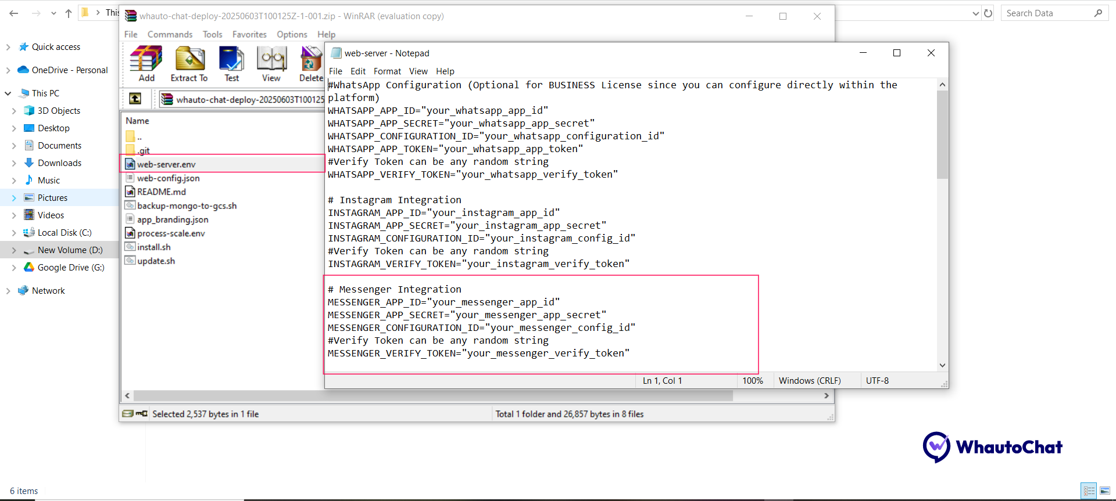This screenshot has height=501, width=1116.
Task: Click 'Windows (CRLF)' in Notepad status bar
Action: coord(810,381)
